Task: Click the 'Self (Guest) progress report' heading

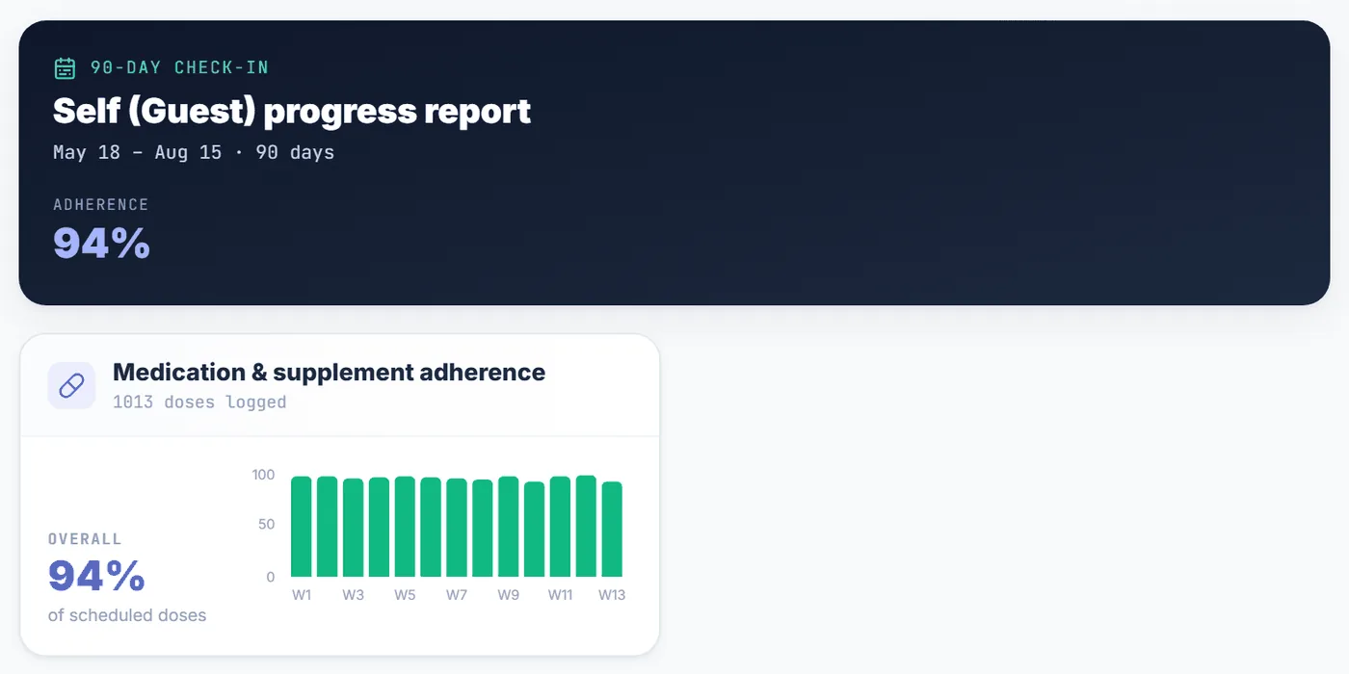Action: pyautogui.click(x=292, y=111)
